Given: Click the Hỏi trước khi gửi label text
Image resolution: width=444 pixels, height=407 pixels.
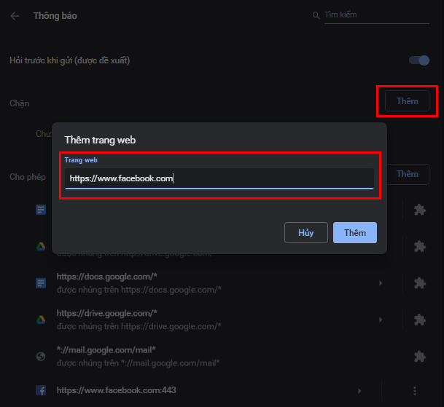Looking at the screenshot, I should 70,60.
